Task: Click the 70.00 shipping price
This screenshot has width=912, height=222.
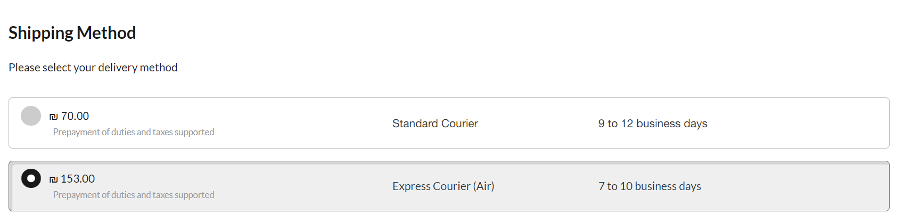Action: pos(75,116)
